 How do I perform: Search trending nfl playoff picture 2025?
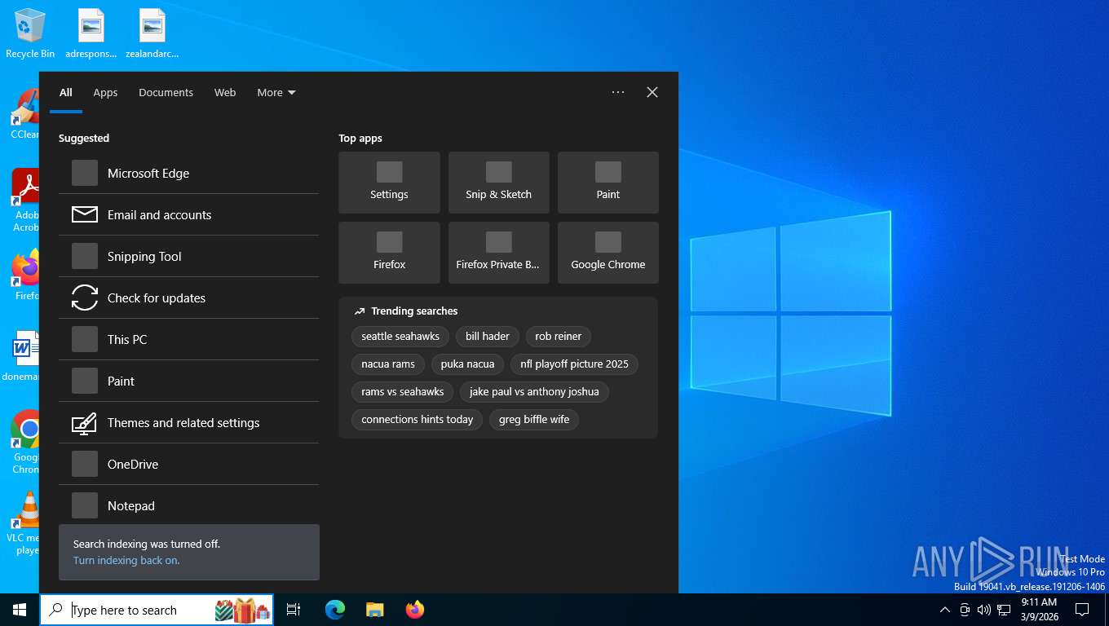click(574, 364)
